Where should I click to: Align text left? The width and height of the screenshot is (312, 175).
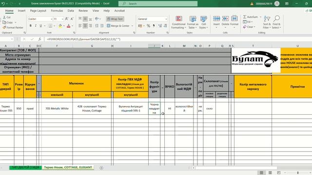pyautogui.click(x=80, y=26)
